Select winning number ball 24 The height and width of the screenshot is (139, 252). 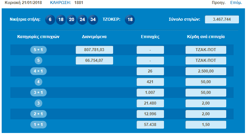tap(82, 19)
